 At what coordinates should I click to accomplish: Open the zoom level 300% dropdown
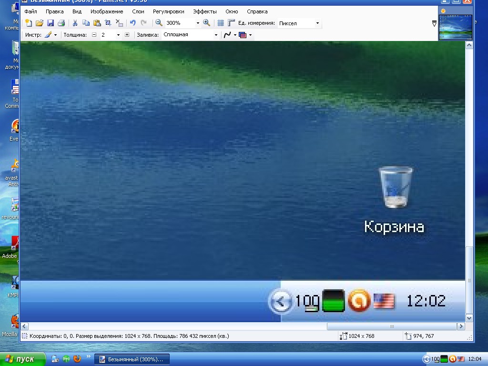(198, 23)
